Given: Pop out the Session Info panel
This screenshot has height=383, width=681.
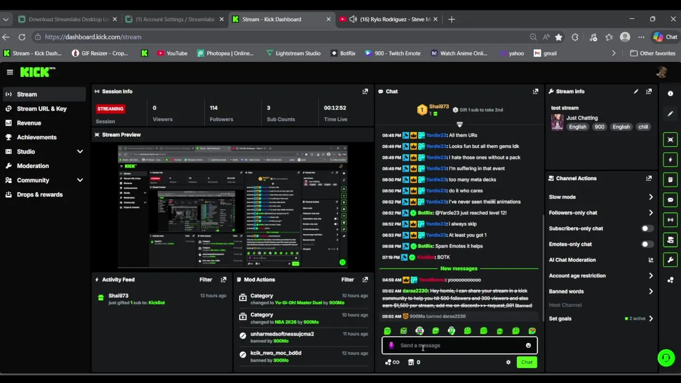Looking at the screenshot, I should coord(365,91).
